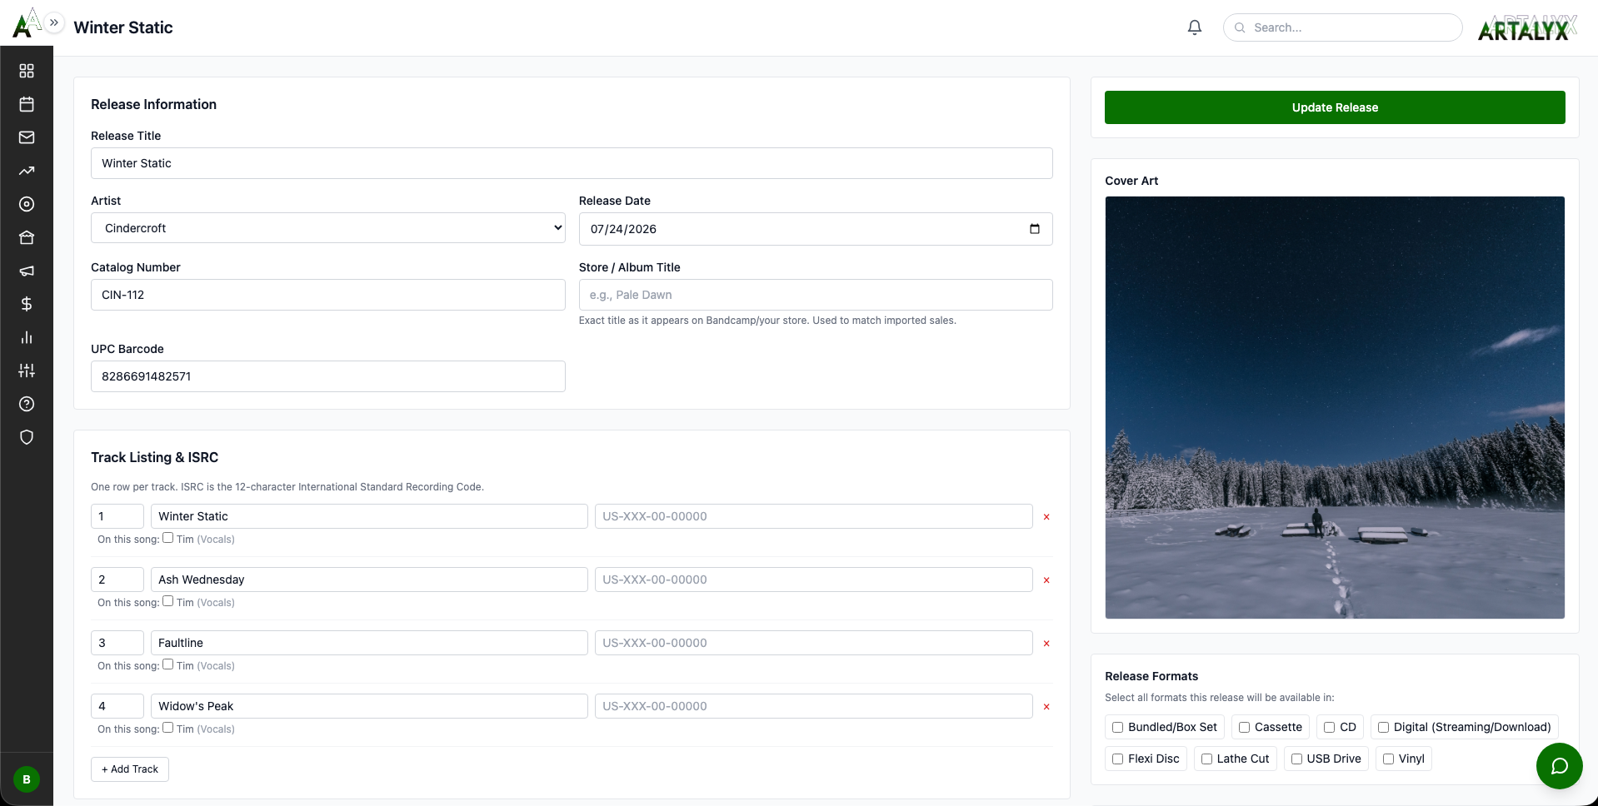Viewport: 1598px width, 806px height.
Task: Click the cover art snowy night image
Action: 1335,407
